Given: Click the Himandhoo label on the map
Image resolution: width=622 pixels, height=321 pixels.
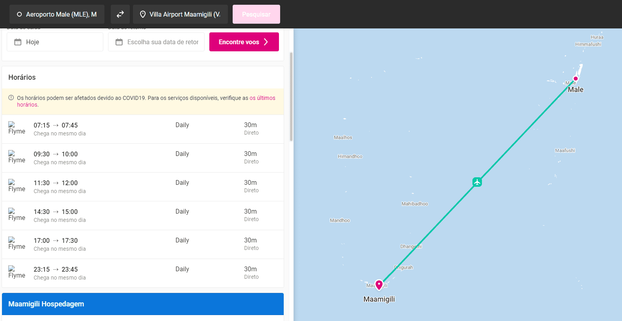Looking at the screenshot, I should pyautogui.click(x=350, y=156).
